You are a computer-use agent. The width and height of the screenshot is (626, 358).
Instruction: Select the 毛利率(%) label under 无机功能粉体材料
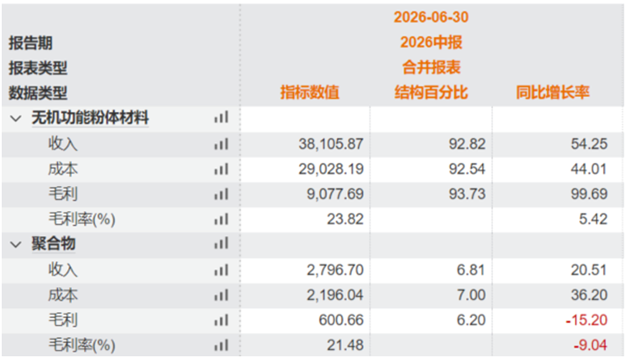(82, 219)
